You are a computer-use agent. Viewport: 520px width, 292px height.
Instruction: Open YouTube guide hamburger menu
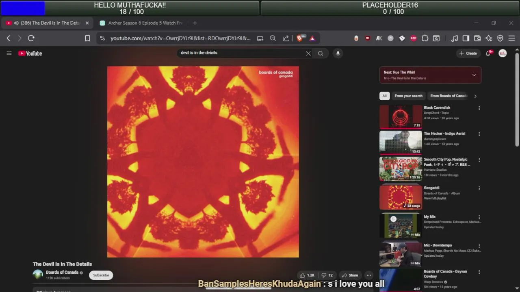(x=9, y=53)
